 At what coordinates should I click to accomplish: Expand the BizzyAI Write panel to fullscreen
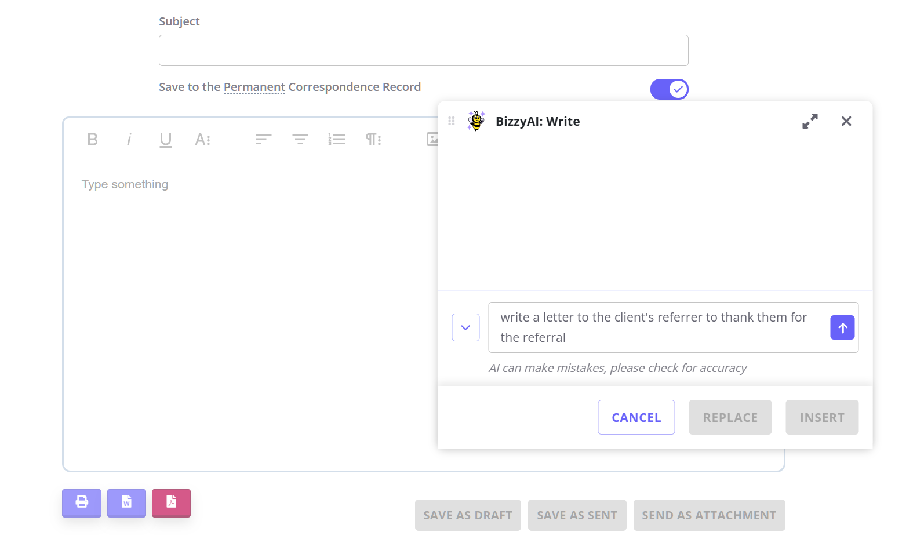click(810, 121)
